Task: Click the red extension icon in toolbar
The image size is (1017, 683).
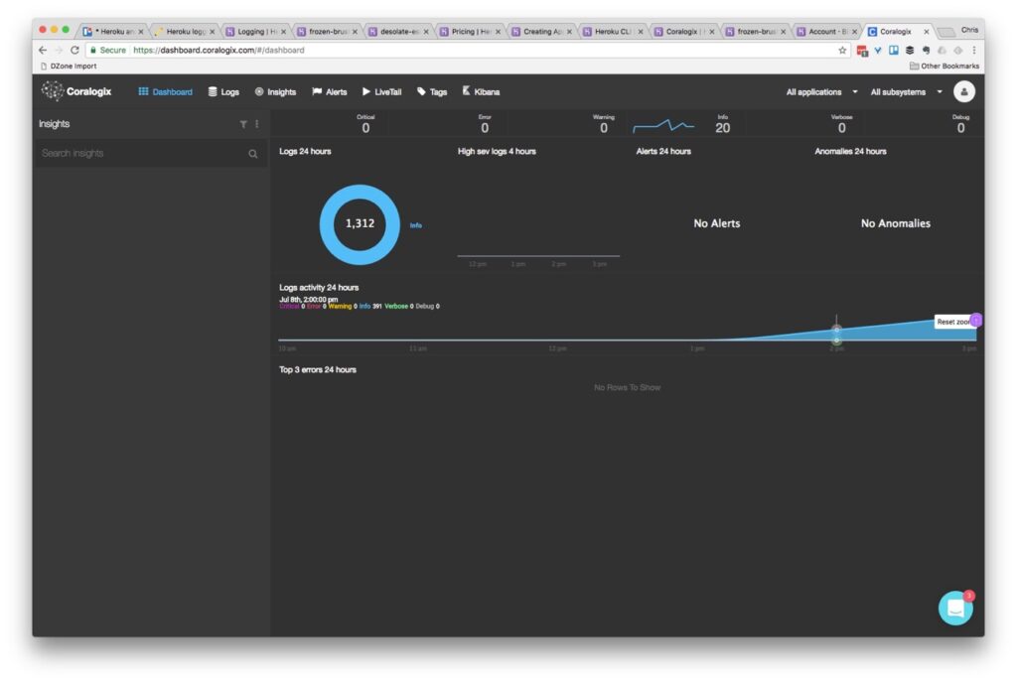Action: 862,51
